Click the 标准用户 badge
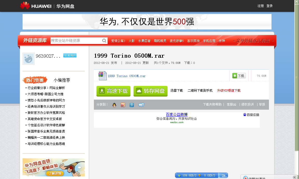This screenshot has height=179, width=299. (x=70, y=56)
